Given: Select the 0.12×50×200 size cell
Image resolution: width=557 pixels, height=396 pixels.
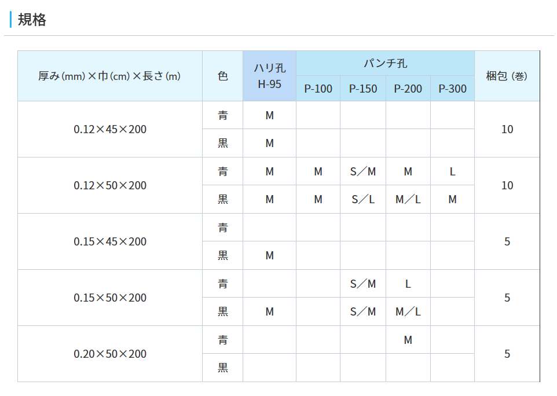Looking at the screenshot, I should [110, 185].
